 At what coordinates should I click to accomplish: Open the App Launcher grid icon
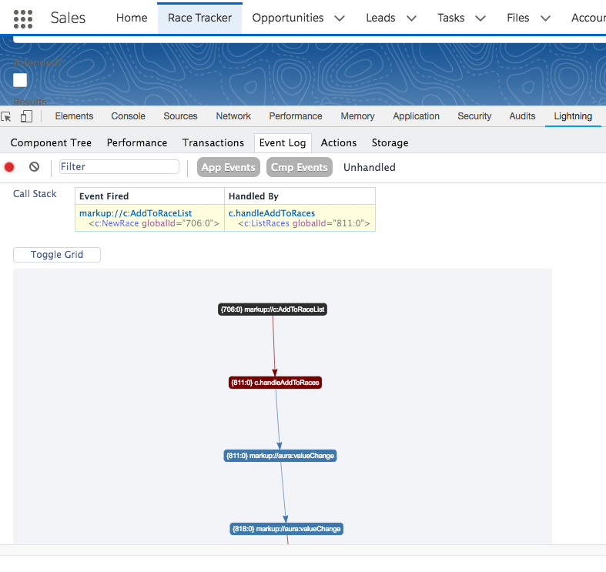pyautogui.click(x=23, y=18)
